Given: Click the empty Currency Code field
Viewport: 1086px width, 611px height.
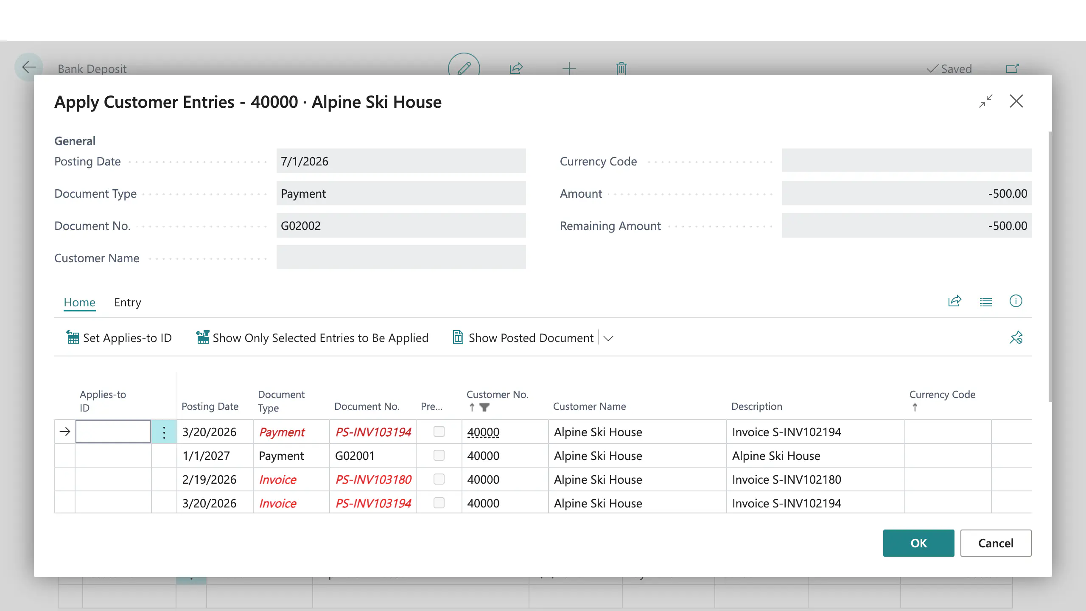Looking at the screenshot, I should pyautogui.click(x=907, y=161).
